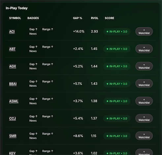Click the RVOL column header
Viewport: 162px width, 155px height.
pos(95,18)
